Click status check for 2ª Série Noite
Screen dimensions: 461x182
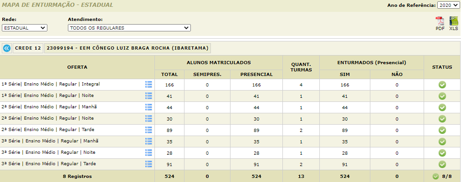(442, 119)
